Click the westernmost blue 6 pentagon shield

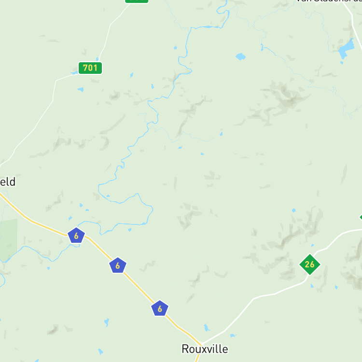tap(76, 235)
